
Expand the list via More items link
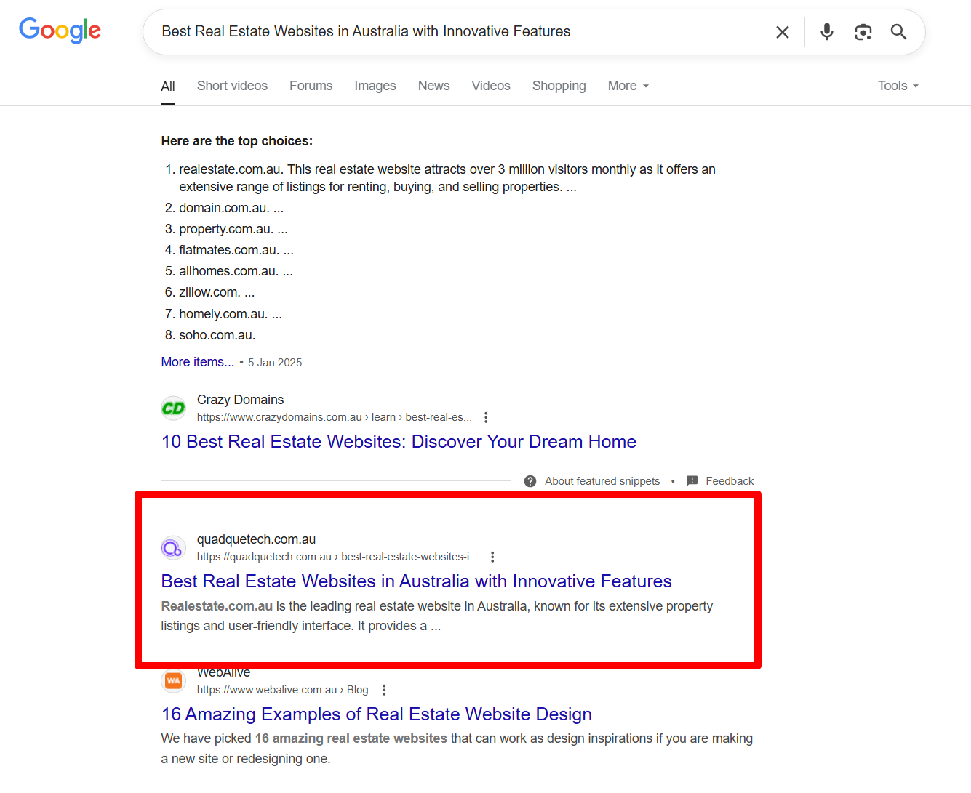[198, 362]
